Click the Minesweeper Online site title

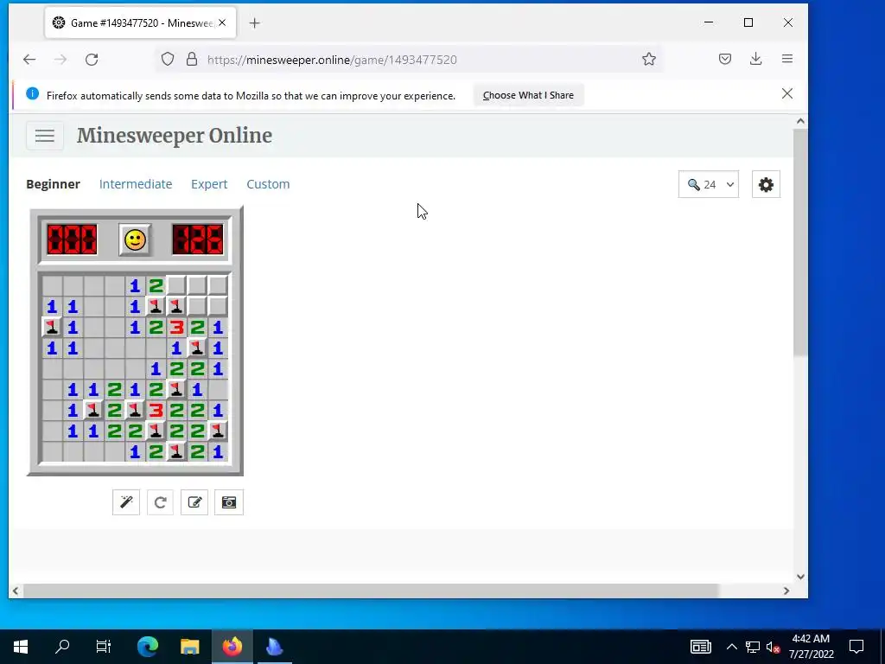click(x=175, y=136)
